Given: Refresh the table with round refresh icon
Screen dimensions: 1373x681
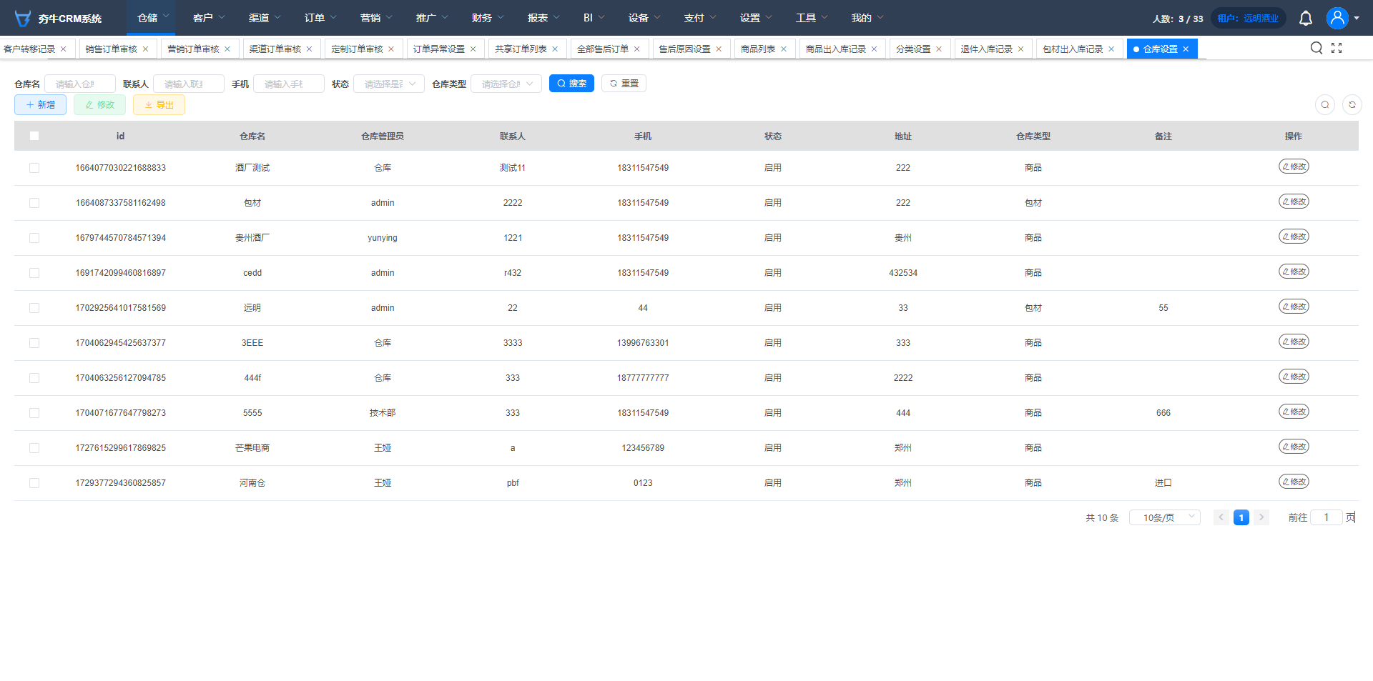Looking at the screenshot, I should 1352,105.
